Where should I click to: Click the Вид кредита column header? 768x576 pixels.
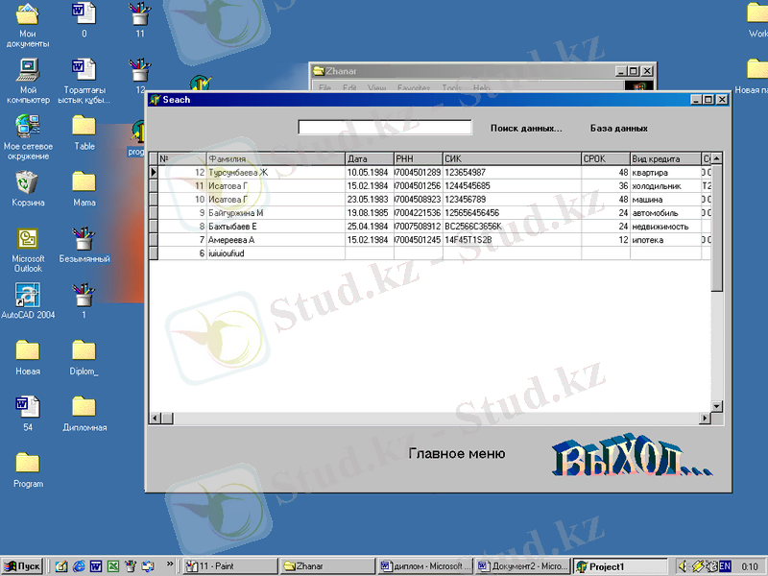(x=665, y=158)
